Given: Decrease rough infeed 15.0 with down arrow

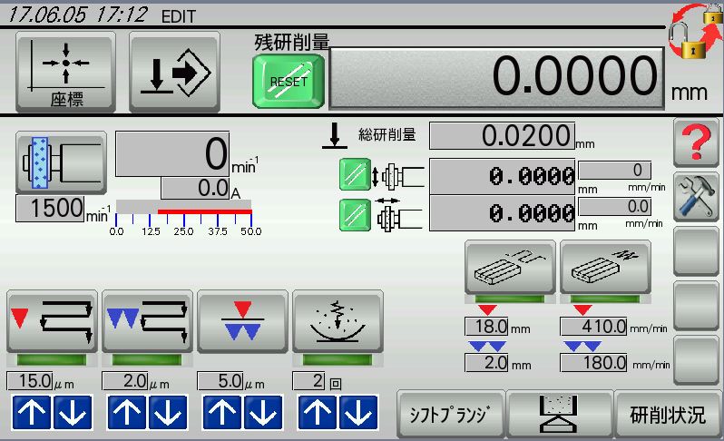Looking at the screenshot, I should [73, 412].
